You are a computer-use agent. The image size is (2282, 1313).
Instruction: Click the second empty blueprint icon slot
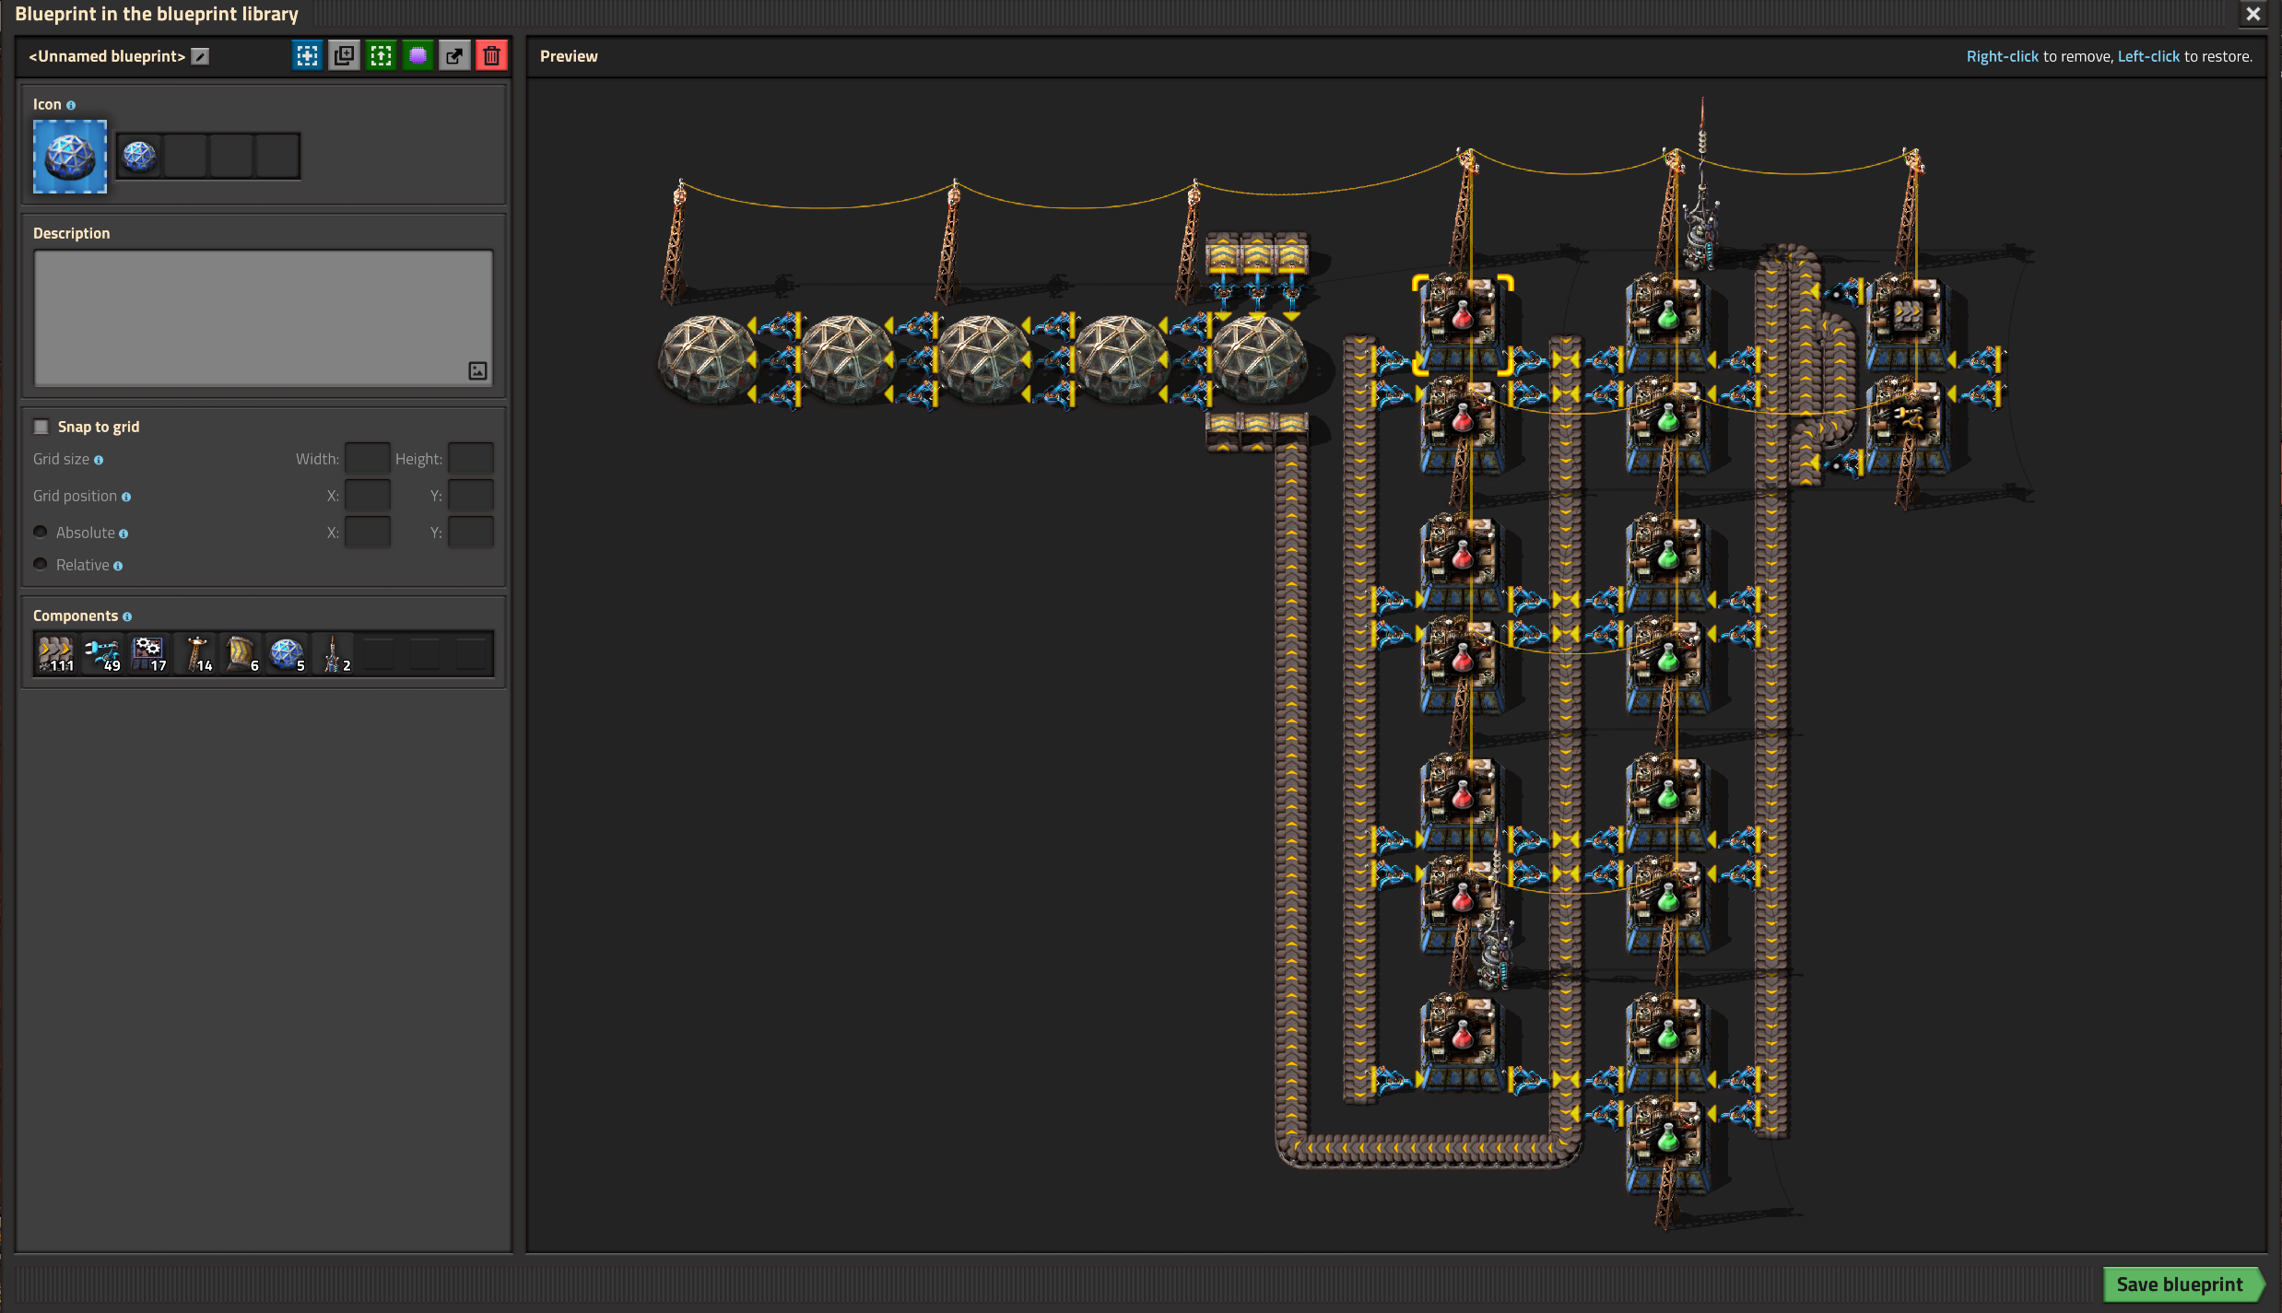point(185,156)
